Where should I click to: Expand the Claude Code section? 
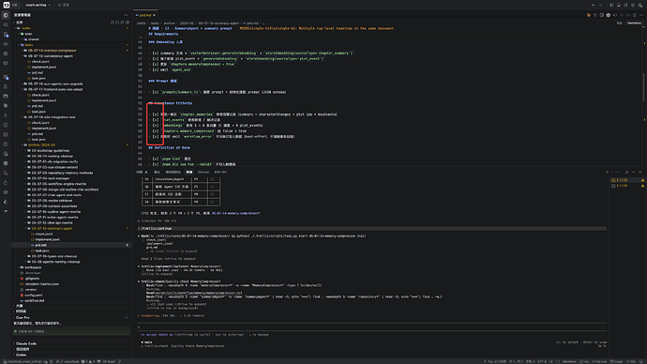point(26,343)
